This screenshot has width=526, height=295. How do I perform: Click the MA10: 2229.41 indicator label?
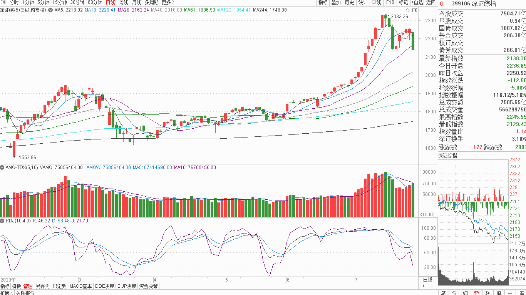100,10
